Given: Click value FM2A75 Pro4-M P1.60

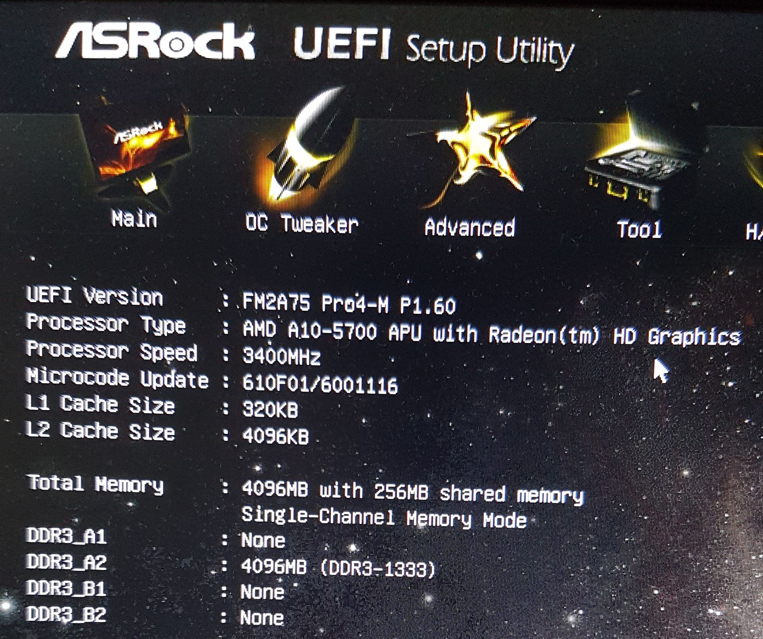Looking at the screenshot, I should (x=349, y=304).
